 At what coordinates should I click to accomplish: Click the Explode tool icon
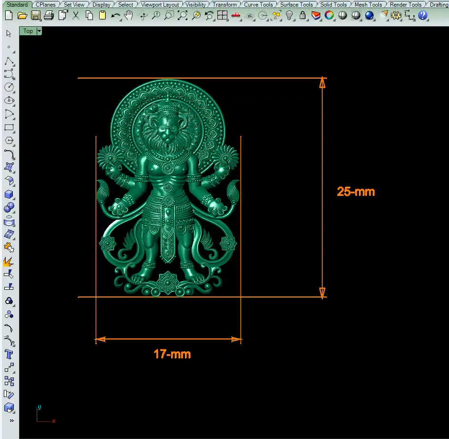tap(9, 261)
